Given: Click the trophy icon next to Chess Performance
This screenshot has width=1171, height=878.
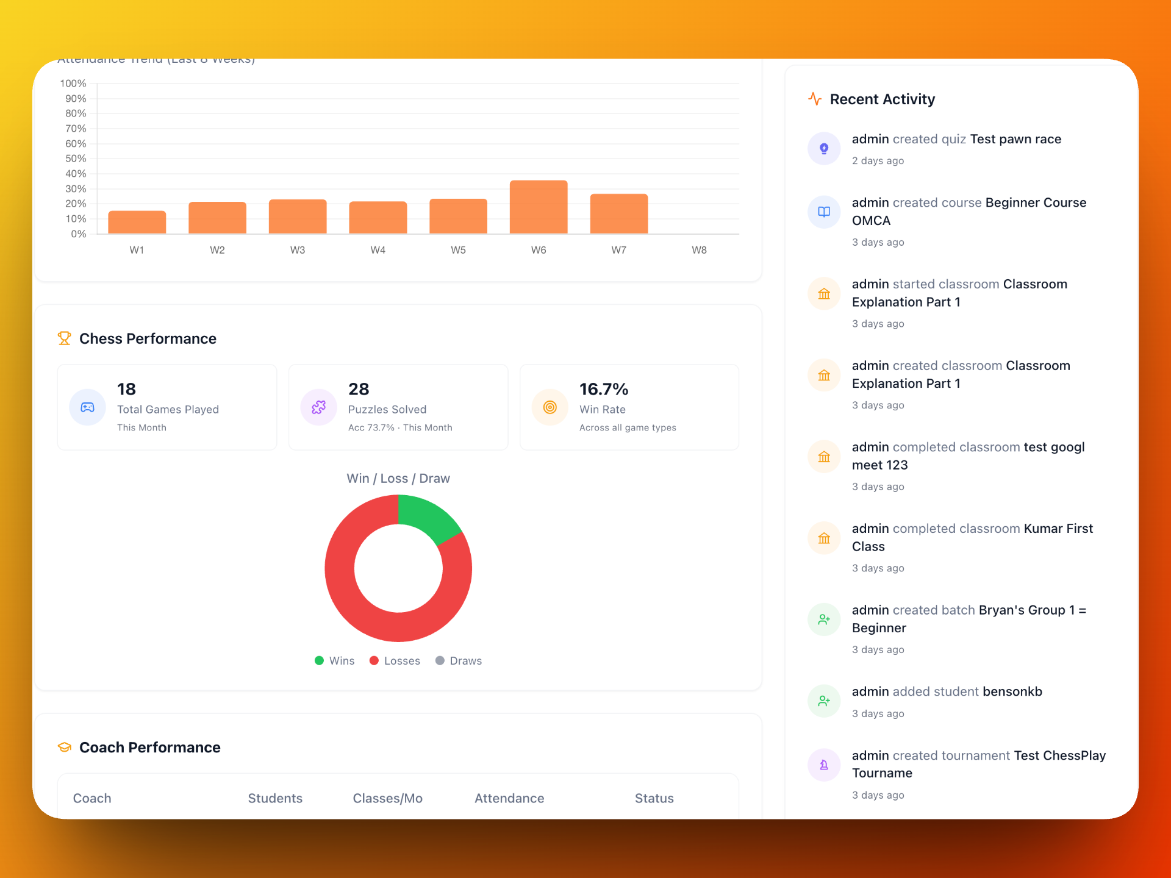Looking at the screenshot, I should click(x=64, y=338).
